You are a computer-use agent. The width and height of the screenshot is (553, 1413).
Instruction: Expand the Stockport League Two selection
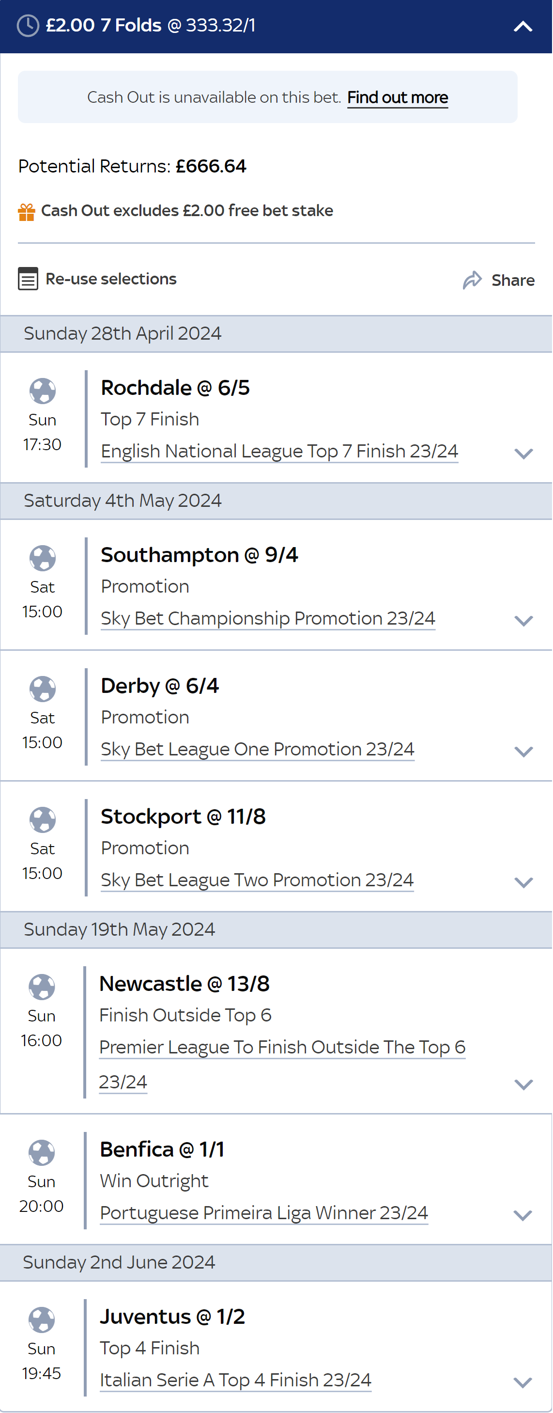pos(523,882)
